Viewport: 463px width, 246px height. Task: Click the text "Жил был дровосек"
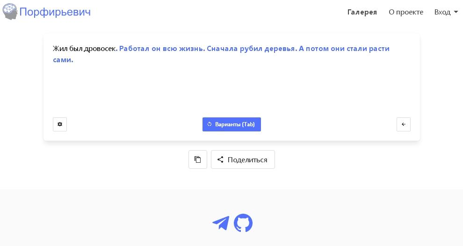click(x=84, y=49)
